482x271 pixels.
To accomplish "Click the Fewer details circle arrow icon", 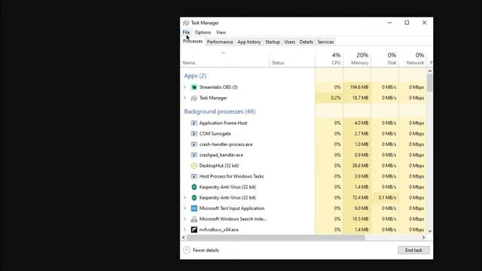I will 187,250.
